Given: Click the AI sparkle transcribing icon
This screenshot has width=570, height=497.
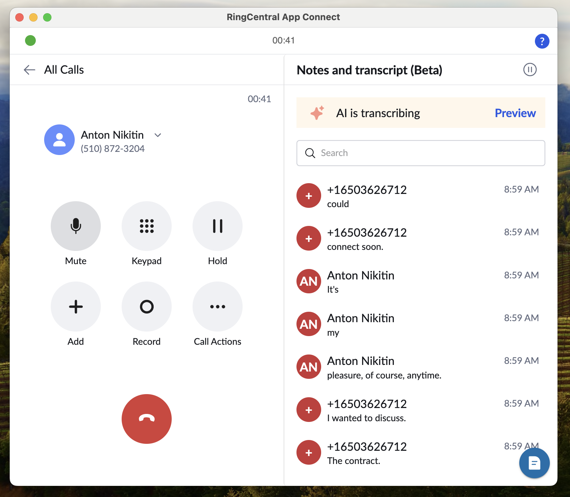Looking at the screenshot, I should [x=317, y=113].
